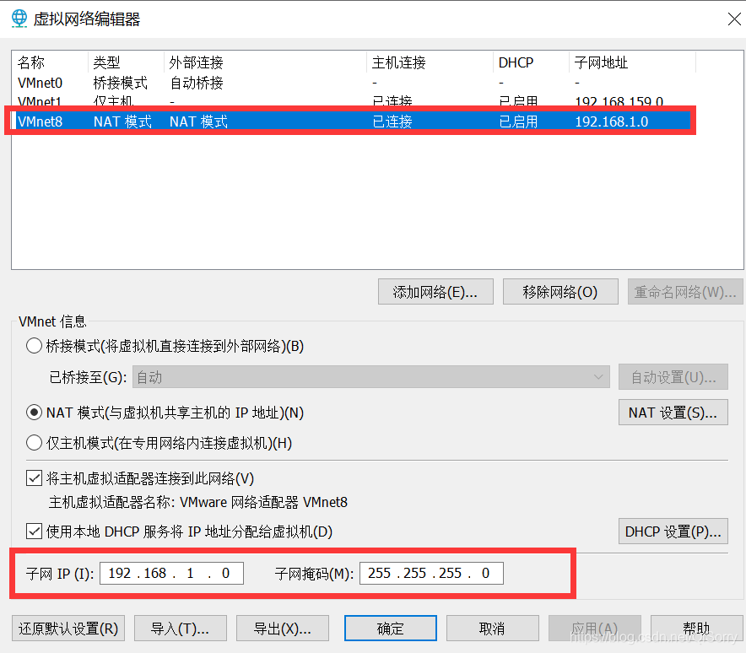Click the 子网掩码 input field

tap(431, 573)
